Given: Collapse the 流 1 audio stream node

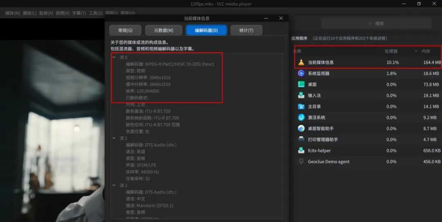Looking at the screenshot, I should point(114,138).
